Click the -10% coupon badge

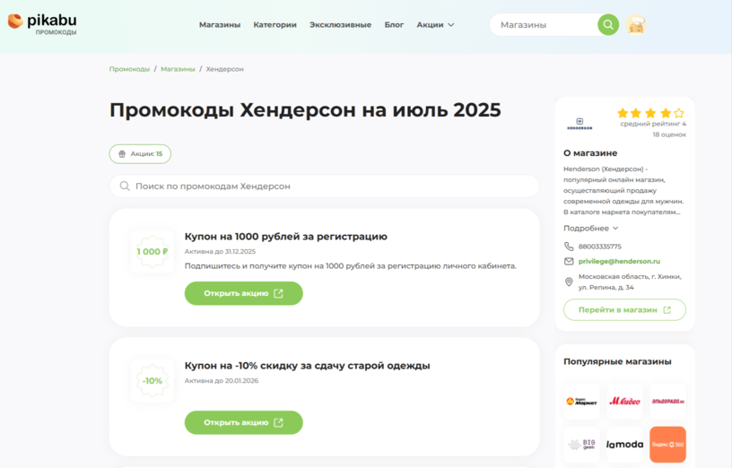pos(152,381)
